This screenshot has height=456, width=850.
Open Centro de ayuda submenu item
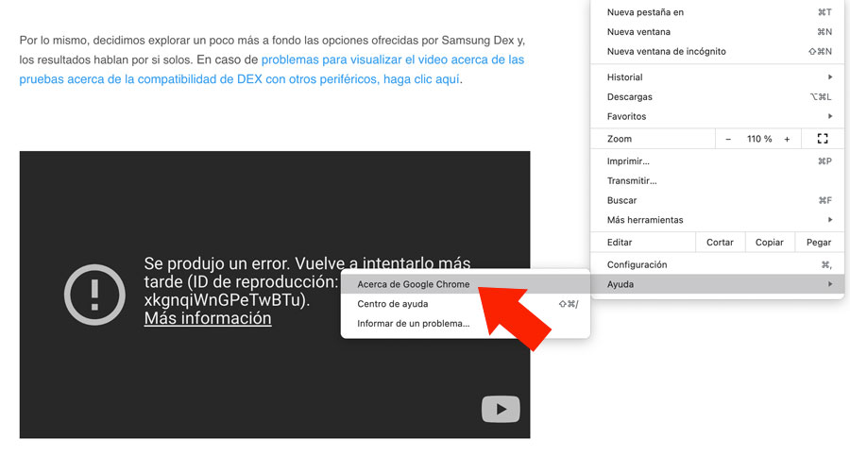coord(465,304)
